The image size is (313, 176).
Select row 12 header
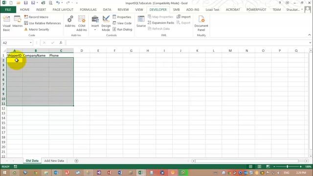[x=3, y=109]
